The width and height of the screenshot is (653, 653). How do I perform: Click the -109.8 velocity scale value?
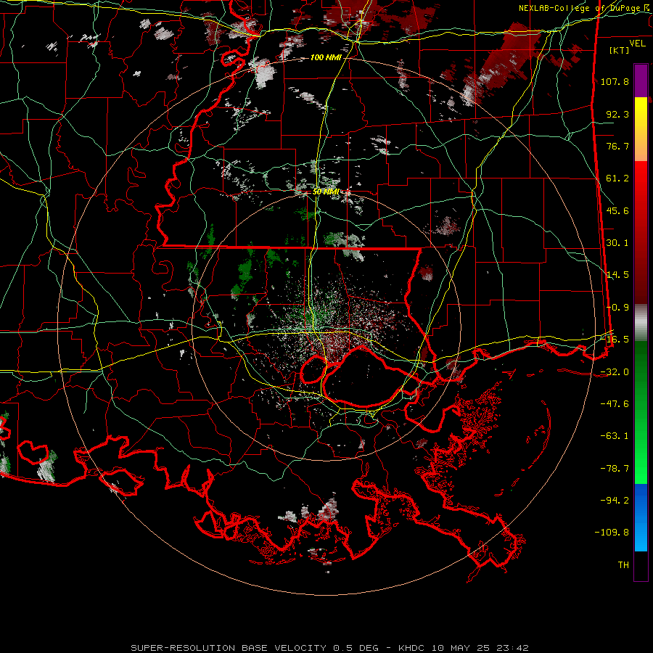[612, 533]
